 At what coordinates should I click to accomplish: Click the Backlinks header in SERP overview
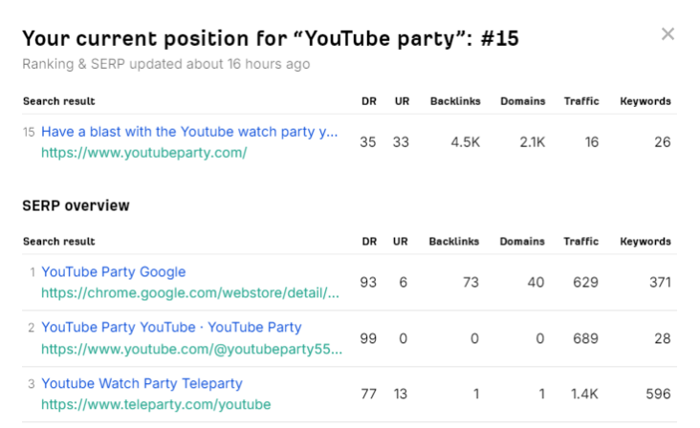click(x=454, y=242)
